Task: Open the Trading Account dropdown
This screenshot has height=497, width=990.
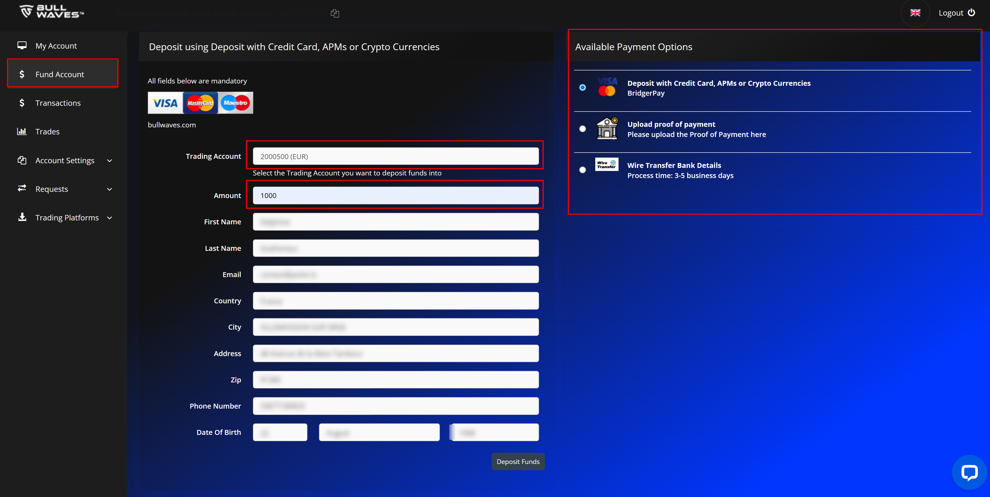Action: (396, 156)
